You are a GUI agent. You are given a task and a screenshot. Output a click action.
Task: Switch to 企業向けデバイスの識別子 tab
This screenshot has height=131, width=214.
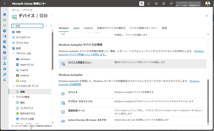(x=111, y=28)
